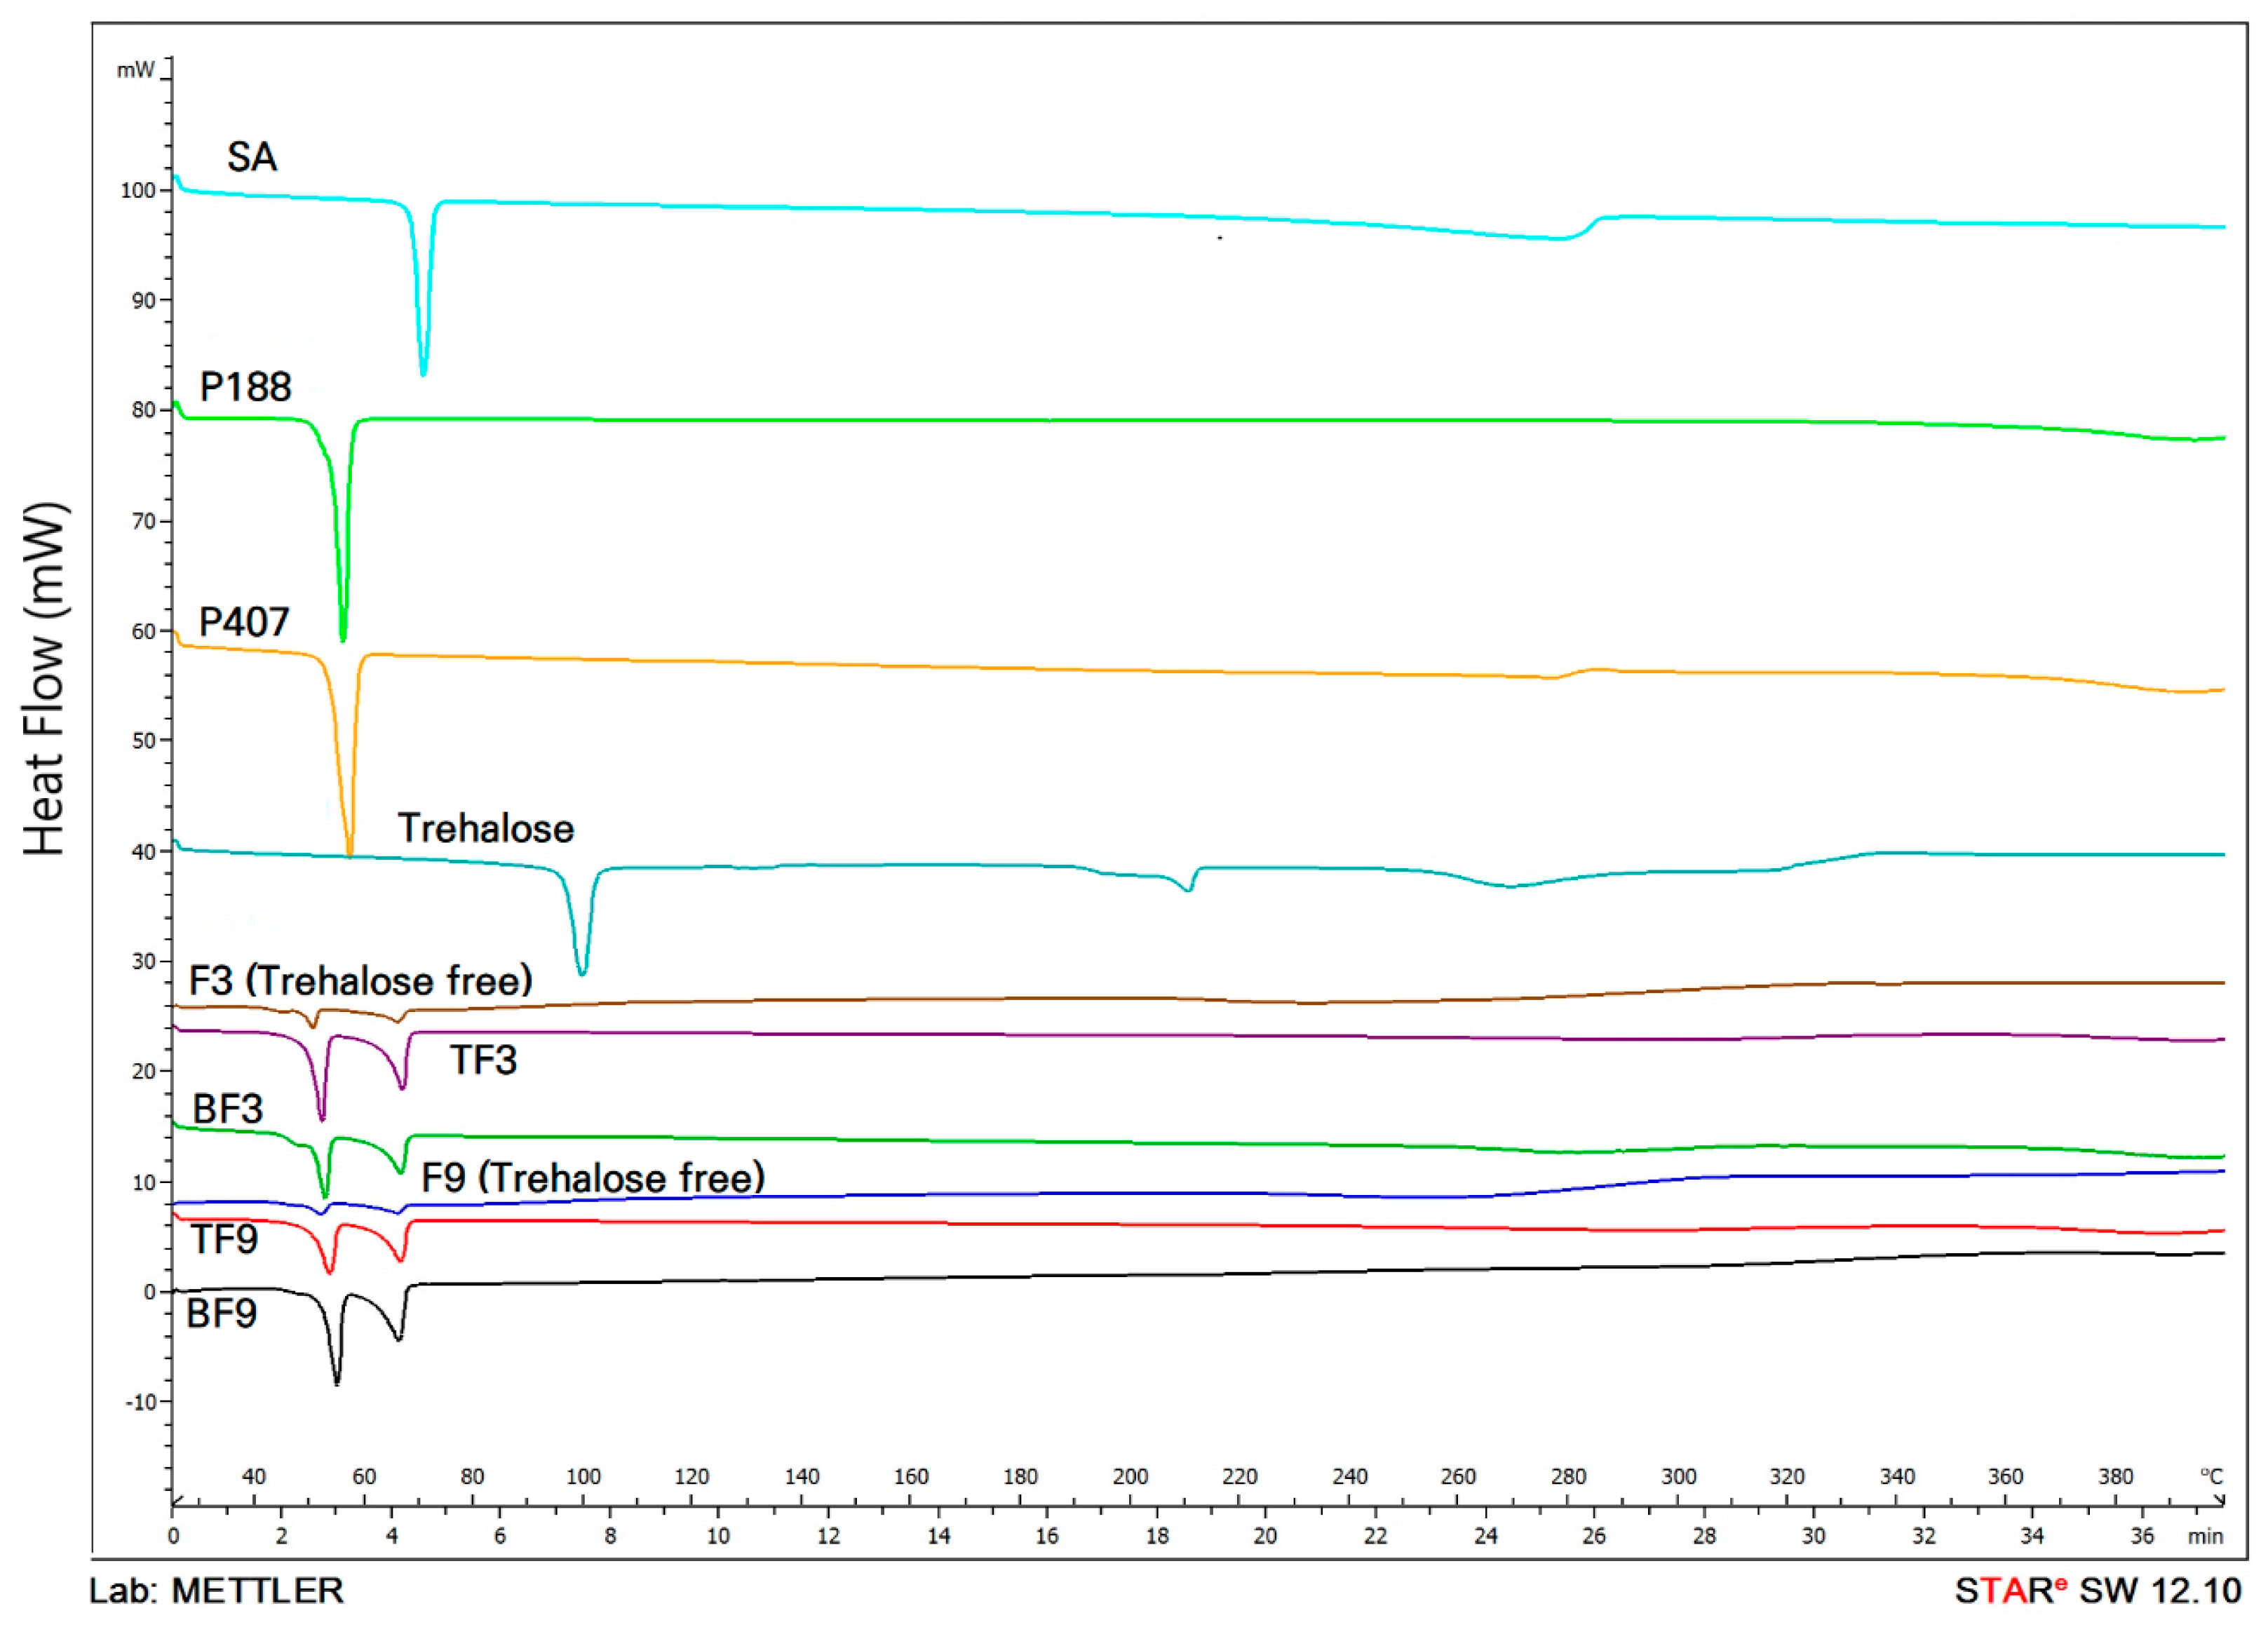Select the F9 (Trehalose free) label
The height and width of the screenshot is (1627, 2268).
[x=593, y=1177]
